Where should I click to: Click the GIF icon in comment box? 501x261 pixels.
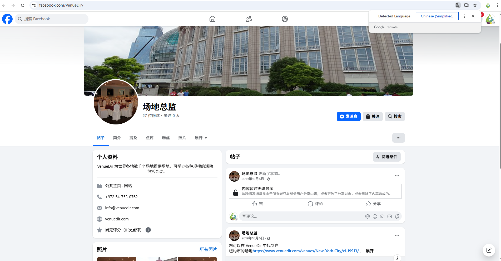pos(390,216)
